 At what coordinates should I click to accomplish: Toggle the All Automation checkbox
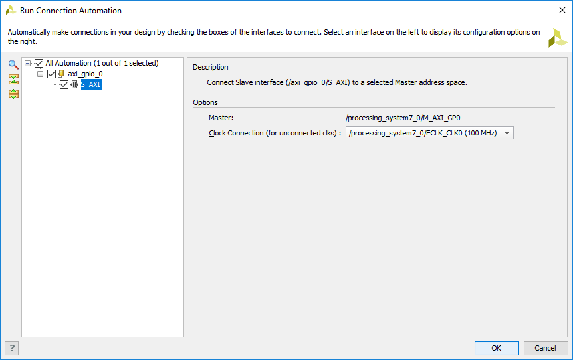[x=39, y=64]
